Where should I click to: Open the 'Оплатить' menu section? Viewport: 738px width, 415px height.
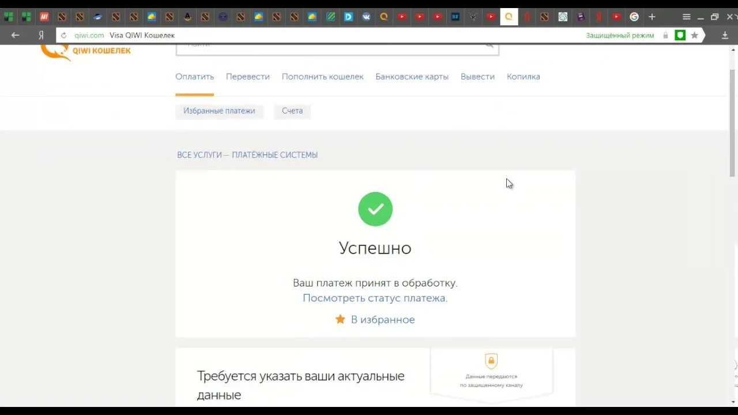pos(195,77)
